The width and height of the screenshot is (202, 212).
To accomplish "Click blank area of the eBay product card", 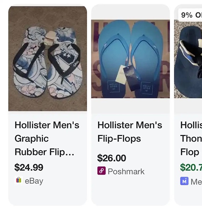I will (x=48, y=195).
